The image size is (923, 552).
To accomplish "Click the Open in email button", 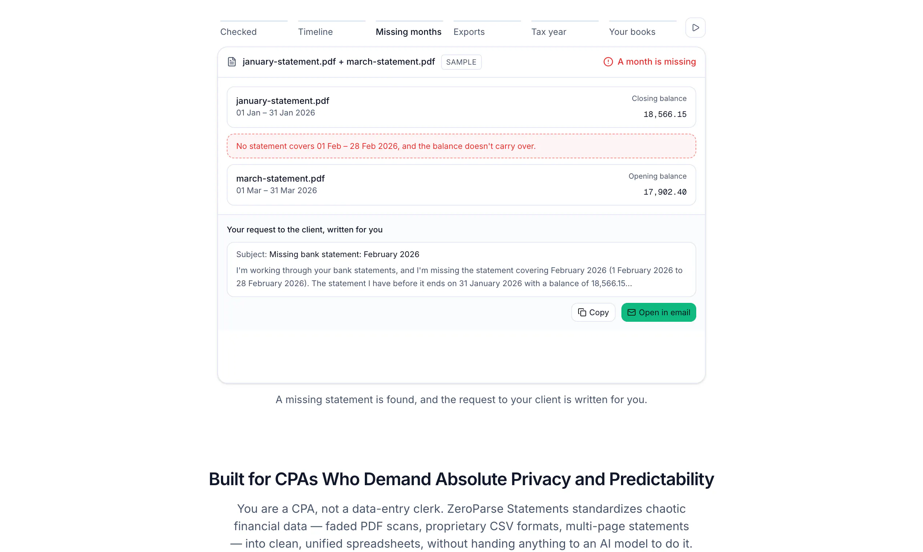I will pyautogui.click(x=658, y=312).
